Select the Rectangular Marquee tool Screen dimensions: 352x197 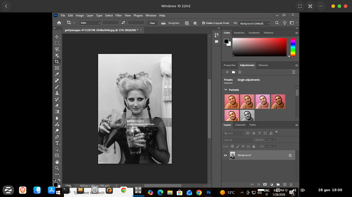coord(57,43)
